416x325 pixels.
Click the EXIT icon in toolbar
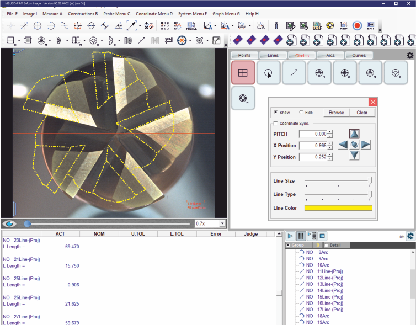[x=371, y=25]
